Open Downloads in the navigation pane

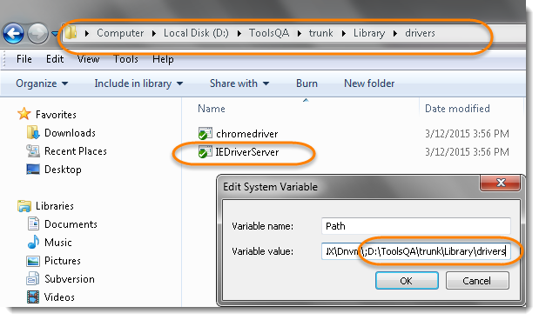coord(71,133)
